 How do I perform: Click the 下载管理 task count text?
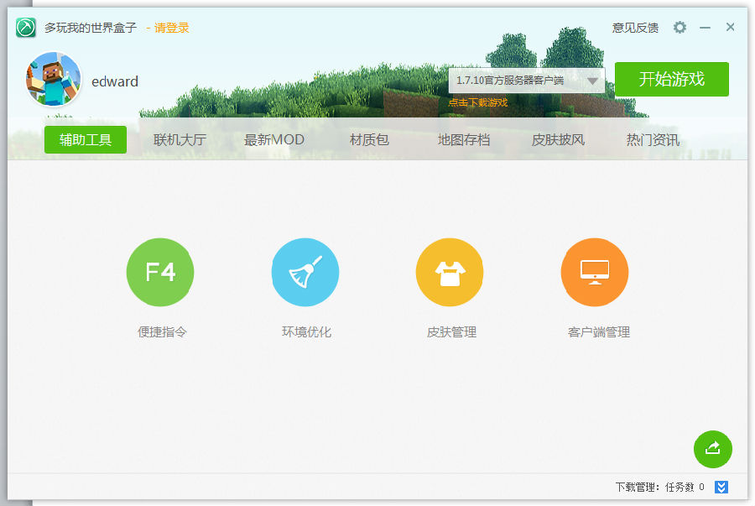[659, 488]
